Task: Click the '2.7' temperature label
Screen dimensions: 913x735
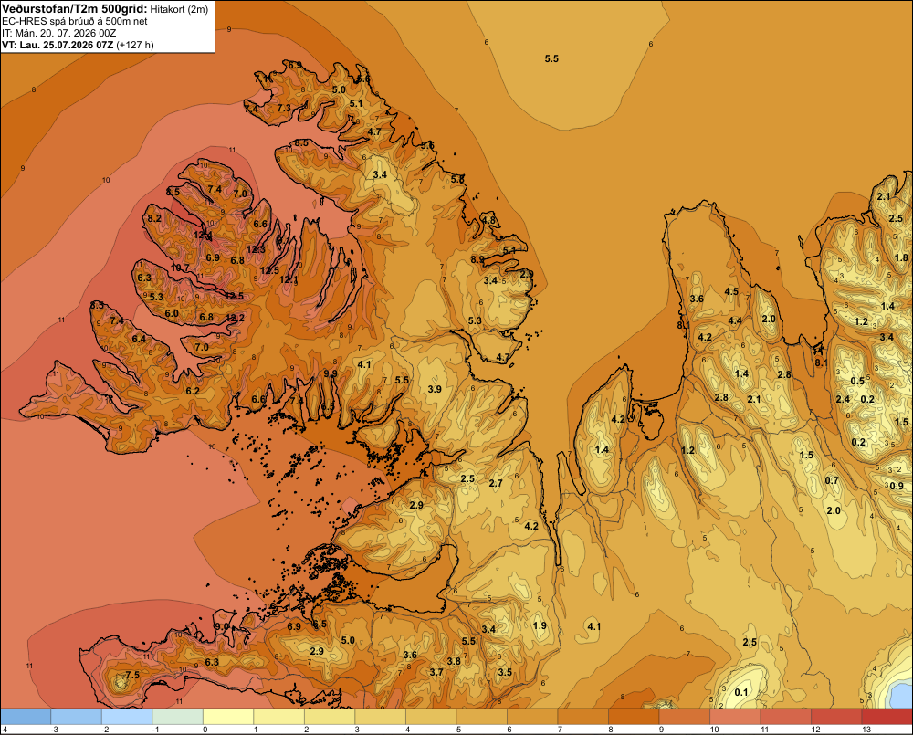Action: coord(496,483)
